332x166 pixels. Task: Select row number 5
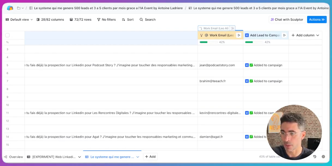point(7,65)
